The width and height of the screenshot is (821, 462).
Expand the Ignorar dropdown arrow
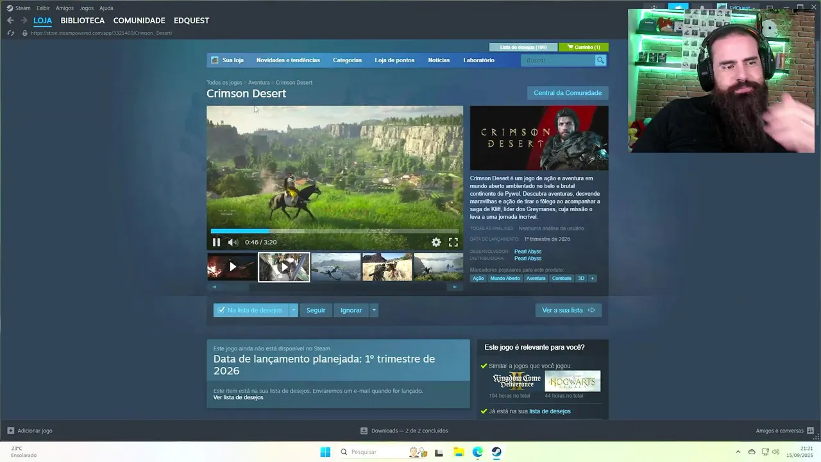tap(374, 310)
